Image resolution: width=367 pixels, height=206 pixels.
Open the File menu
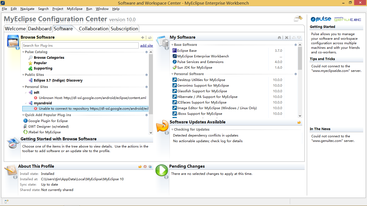pyautogui.click(x=4, y=9)
